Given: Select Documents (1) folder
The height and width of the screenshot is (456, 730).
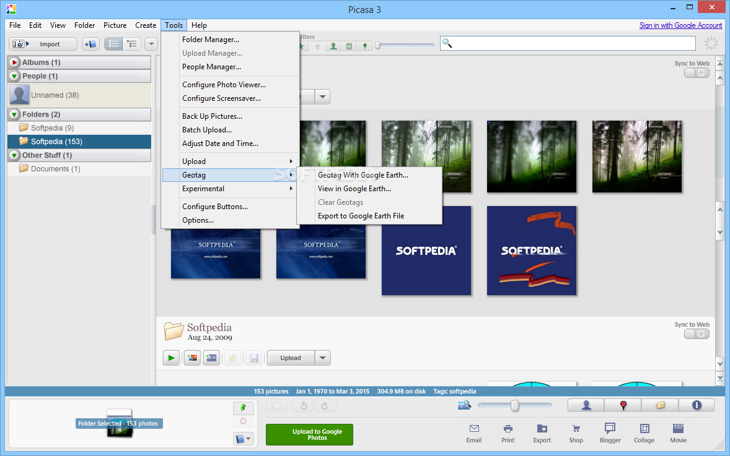Looking at the screenshot, I should click(79, 169).
